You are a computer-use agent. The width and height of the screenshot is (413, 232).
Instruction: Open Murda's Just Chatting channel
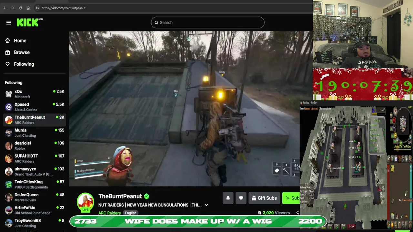(34, 133)
